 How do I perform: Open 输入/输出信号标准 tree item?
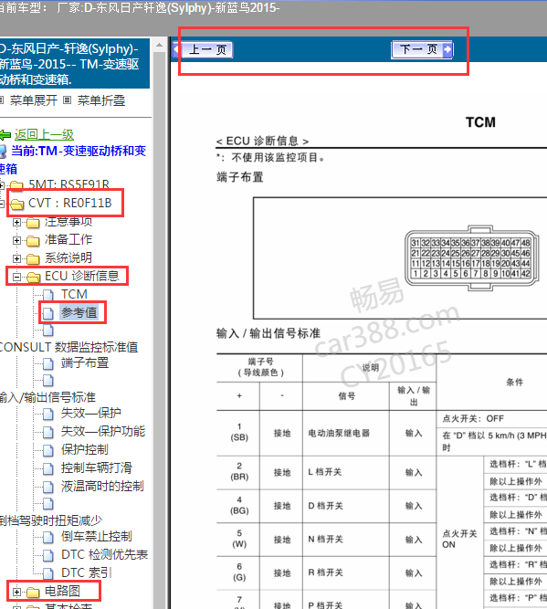click(x=47, y=397)
